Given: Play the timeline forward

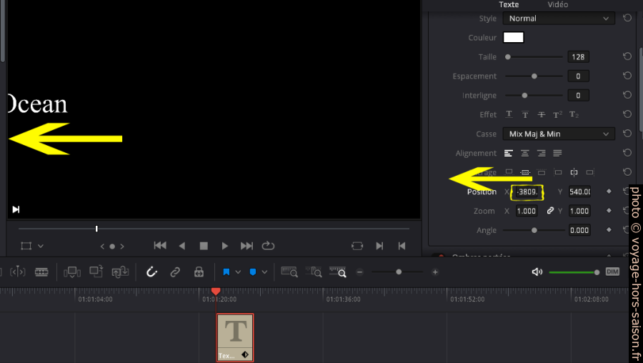Looking at the screenshot, I should (225, 246).
